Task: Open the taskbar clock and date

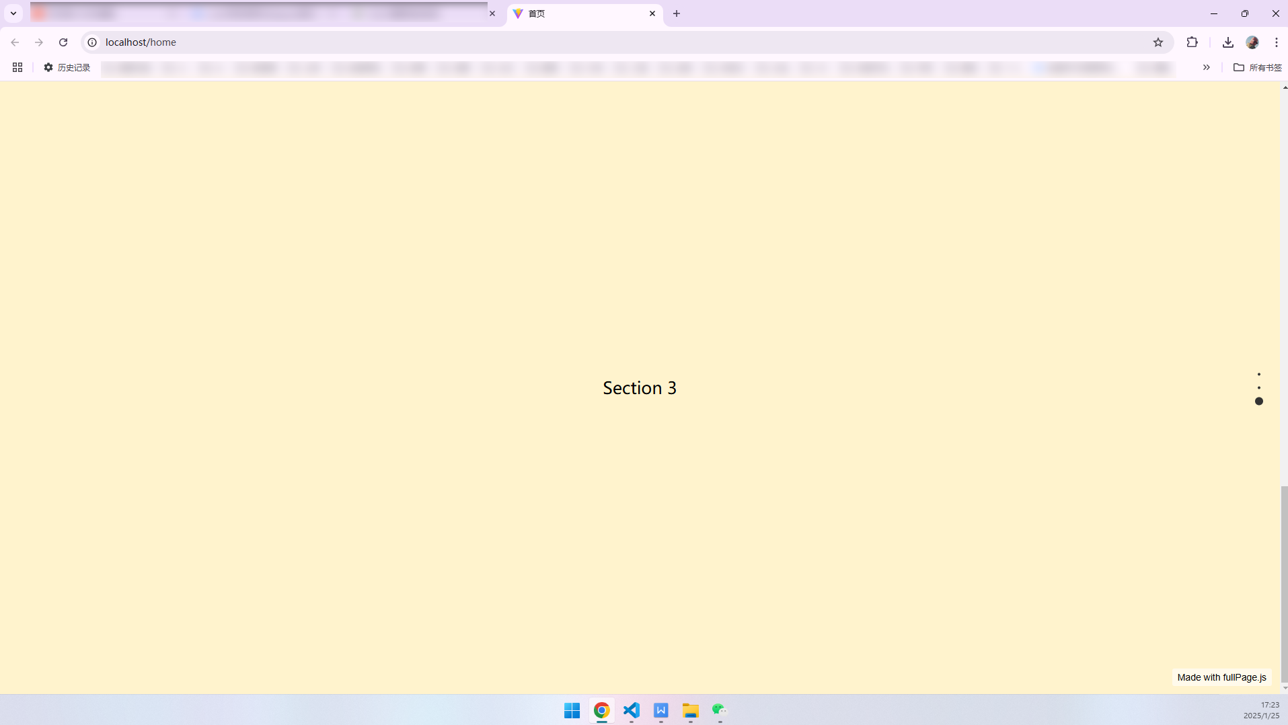Action: tap(1261, 710)
